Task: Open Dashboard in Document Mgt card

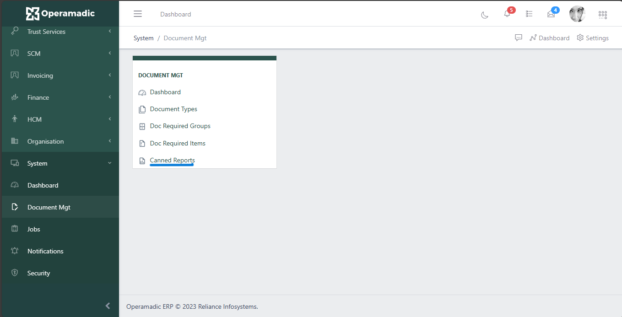Action: tap(165, 92)
